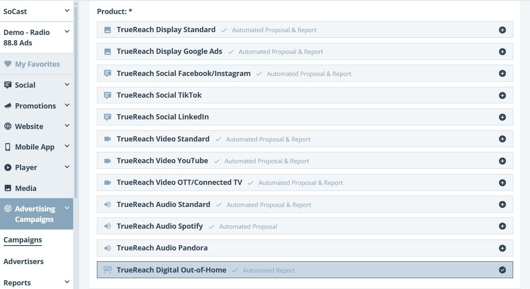
Task: Expand the Promotions menu chevron
Action: 67,105
